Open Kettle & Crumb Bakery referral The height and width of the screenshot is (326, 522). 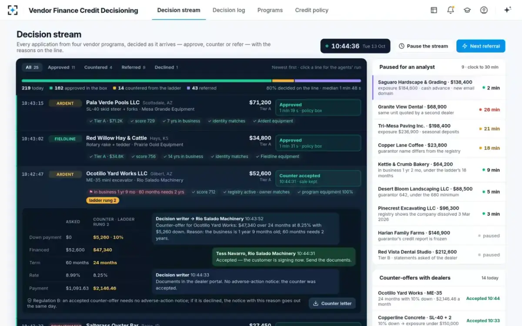click(x=439, y=170)
